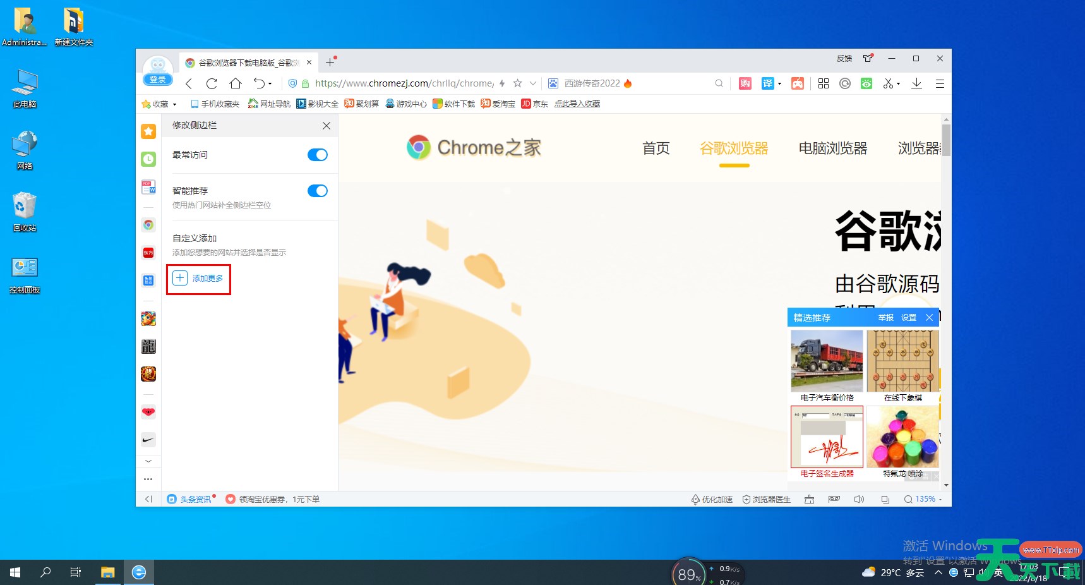The width and height of the screenshot is (1085, 585).
Task: Open the skin shirt icon in title bar
Action: click(x=868, y=58)
